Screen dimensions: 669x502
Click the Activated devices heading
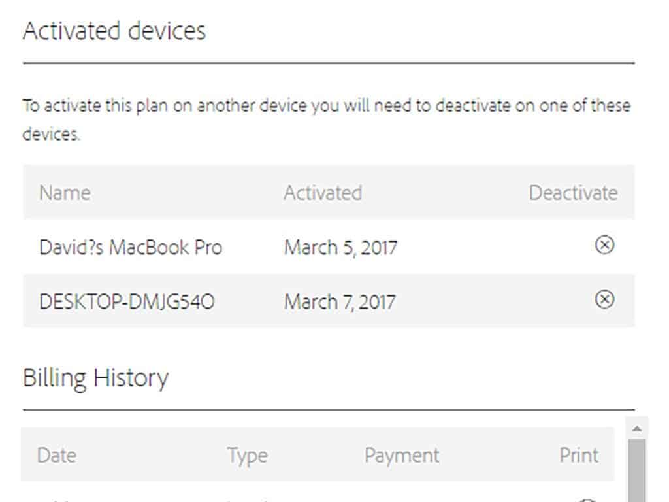[114, 31]
